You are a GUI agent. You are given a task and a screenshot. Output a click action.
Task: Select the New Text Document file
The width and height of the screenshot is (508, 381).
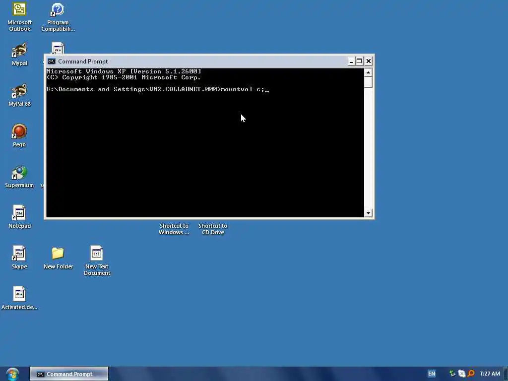[97, 261]
